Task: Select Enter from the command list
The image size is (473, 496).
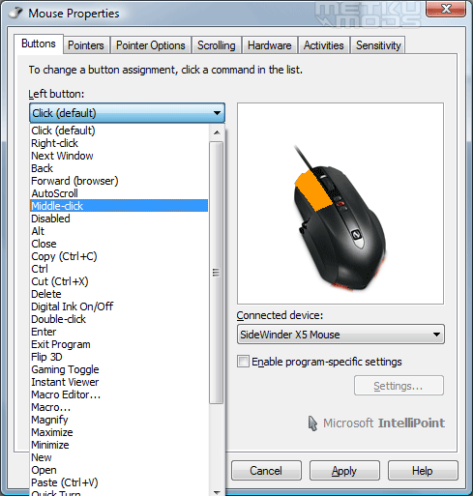Action: point(119,332)
